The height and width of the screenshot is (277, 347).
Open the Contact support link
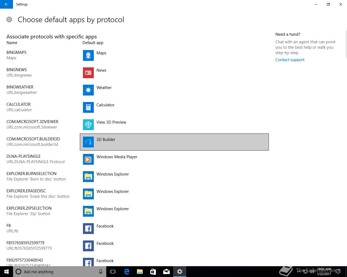point(290,60)
